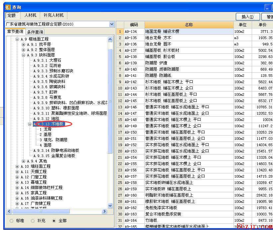Select row A9-164 竹地板
The height and width of the screenshot is (230, 273).
click(151, 220)
